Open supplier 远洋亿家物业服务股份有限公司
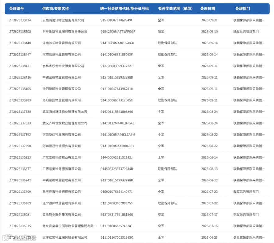The width and height of the screenshot is (274, 243). tap(65, 238)
